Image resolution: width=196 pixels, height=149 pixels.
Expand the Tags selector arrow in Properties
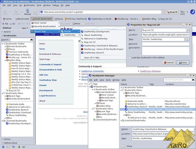pyautogui.click(x=187, y=39)
